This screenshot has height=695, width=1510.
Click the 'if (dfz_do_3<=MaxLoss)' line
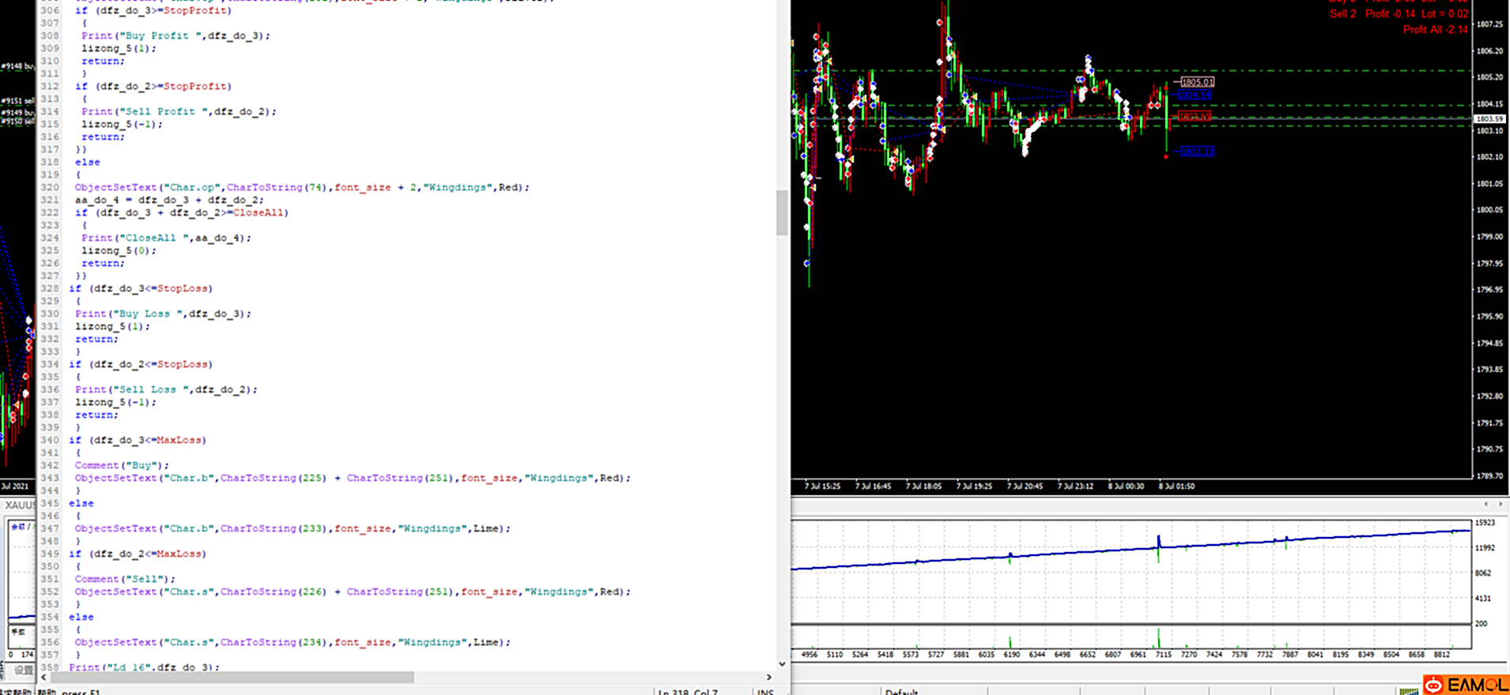tap(138, 440)
